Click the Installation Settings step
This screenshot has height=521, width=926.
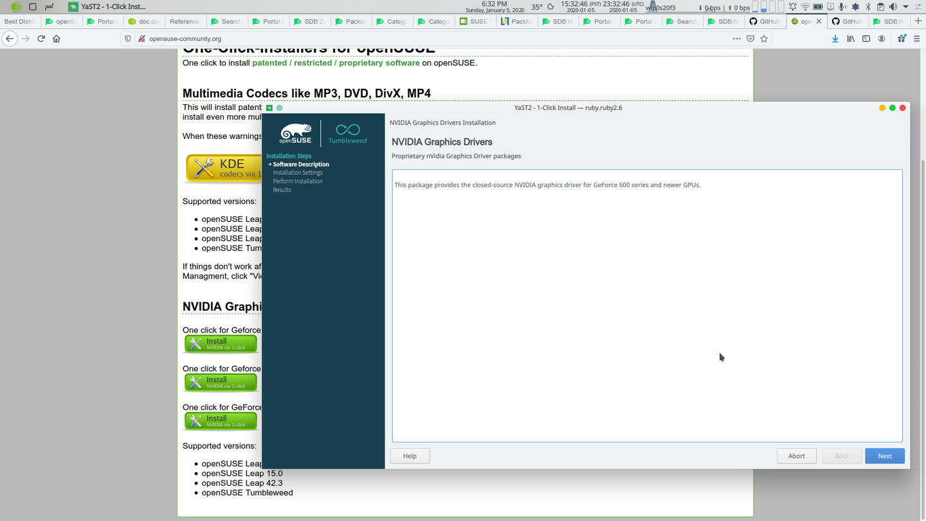(298, 172)
